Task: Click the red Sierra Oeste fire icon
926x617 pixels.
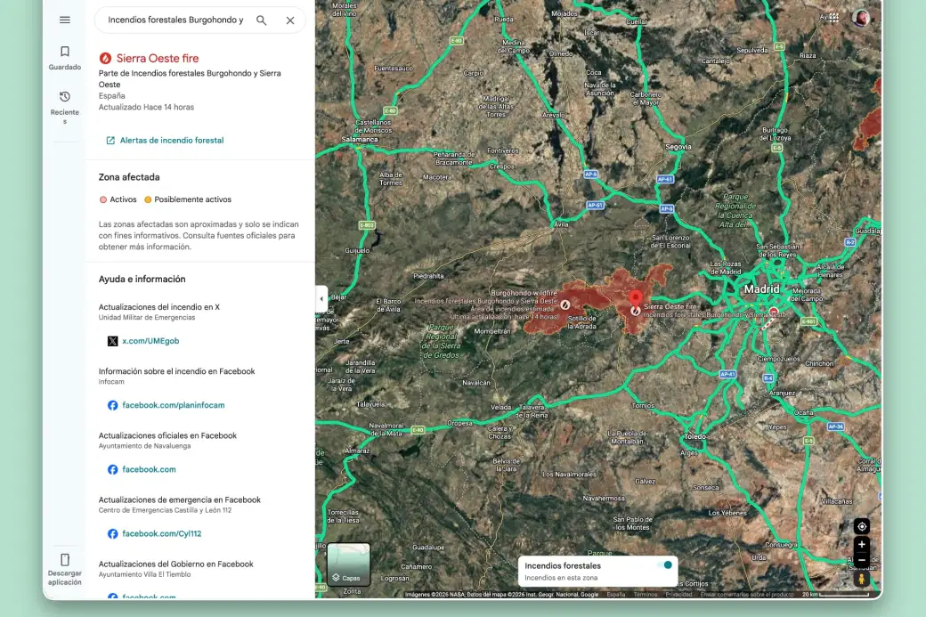Action: (x=105, y=58)
